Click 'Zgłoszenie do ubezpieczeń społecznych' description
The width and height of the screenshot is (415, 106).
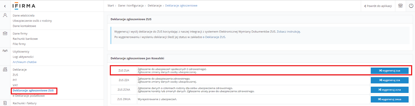172,69
